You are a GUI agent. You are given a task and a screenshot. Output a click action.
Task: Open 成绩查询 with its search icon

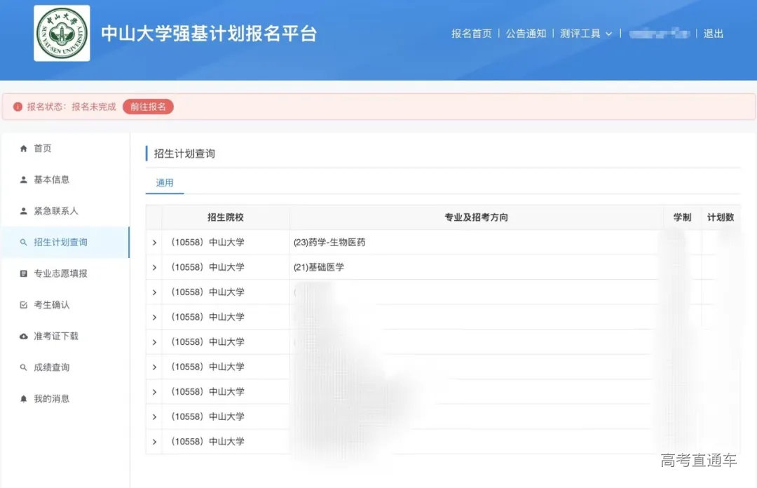tap(25, 367)
